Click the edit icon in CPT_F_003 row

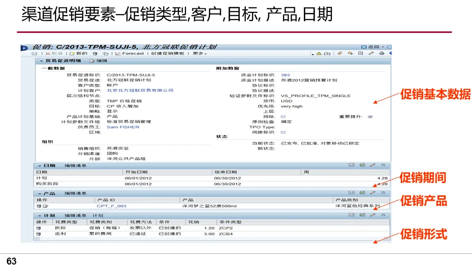[45, 206]
